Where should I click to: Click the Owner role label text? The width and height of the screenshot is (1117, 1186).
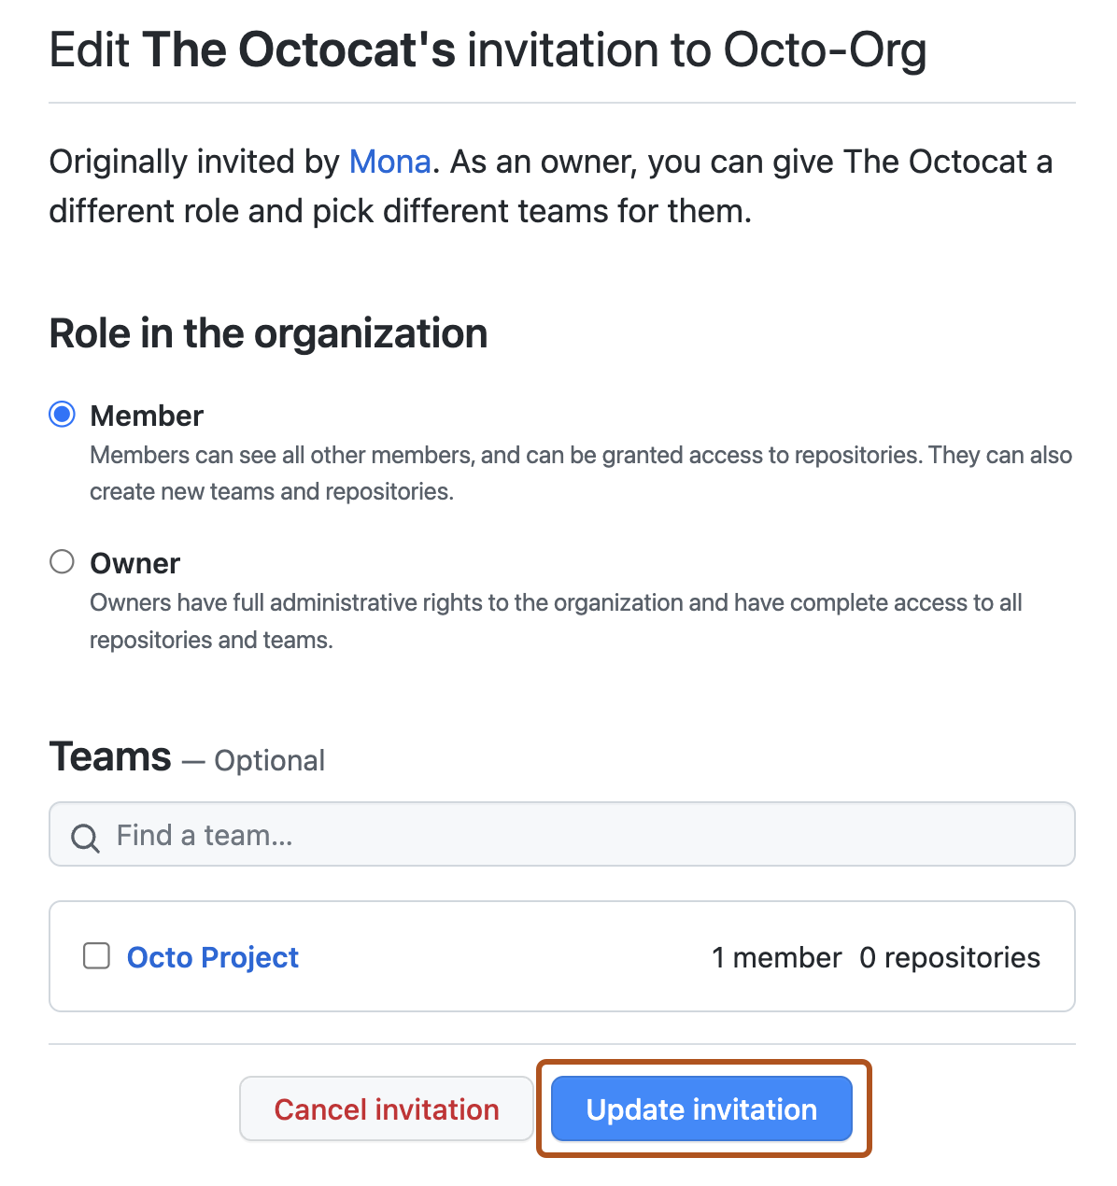134,562
